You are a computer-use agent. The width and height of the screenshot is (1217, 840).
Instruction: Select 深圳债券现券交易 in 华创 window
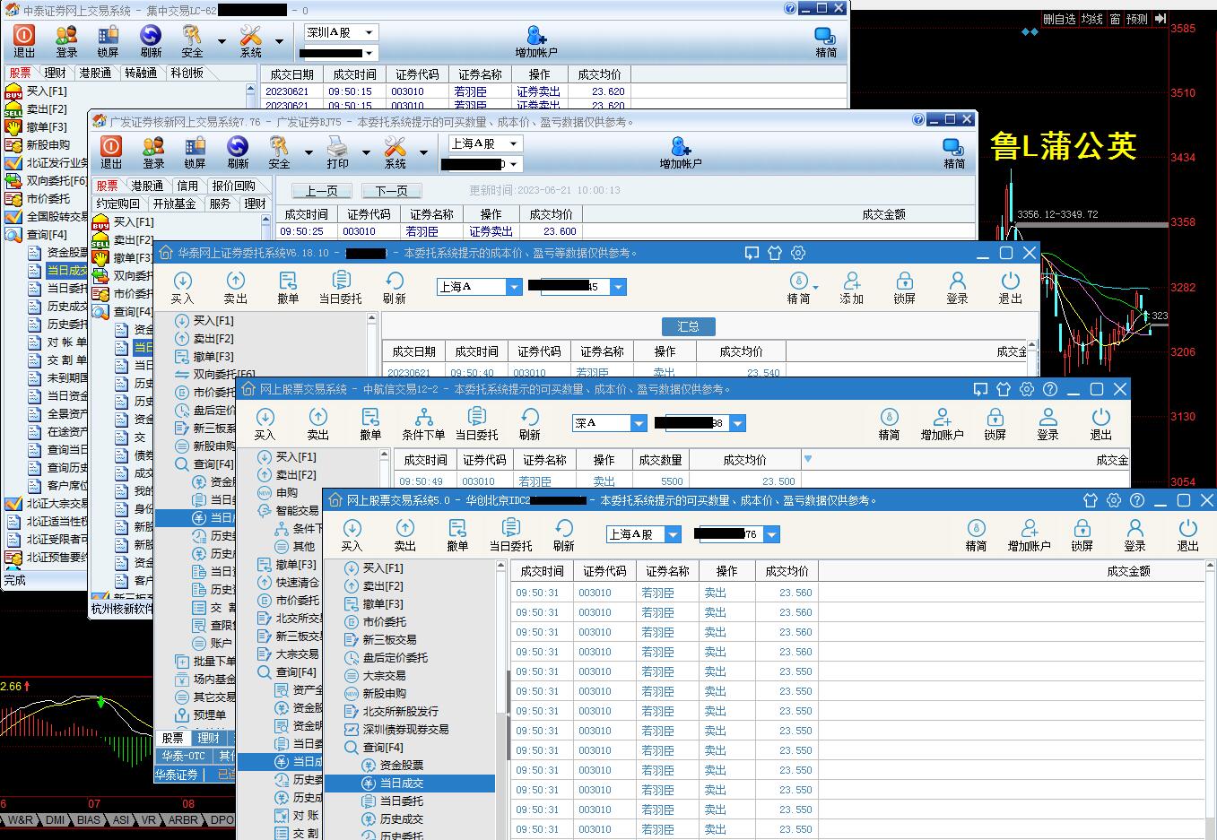(x=405, y=729)
